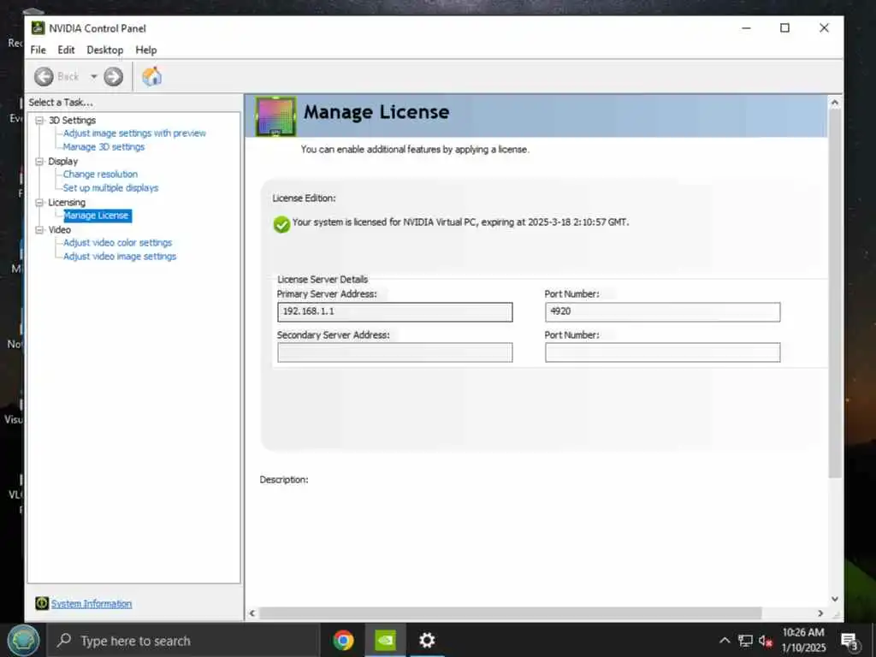Collapse the Licensing tree node
876x657 pixels.
39,202
